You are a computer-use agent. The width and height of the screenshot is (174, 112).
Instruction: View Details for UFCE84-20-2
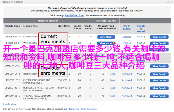click(x=159, y=43)
